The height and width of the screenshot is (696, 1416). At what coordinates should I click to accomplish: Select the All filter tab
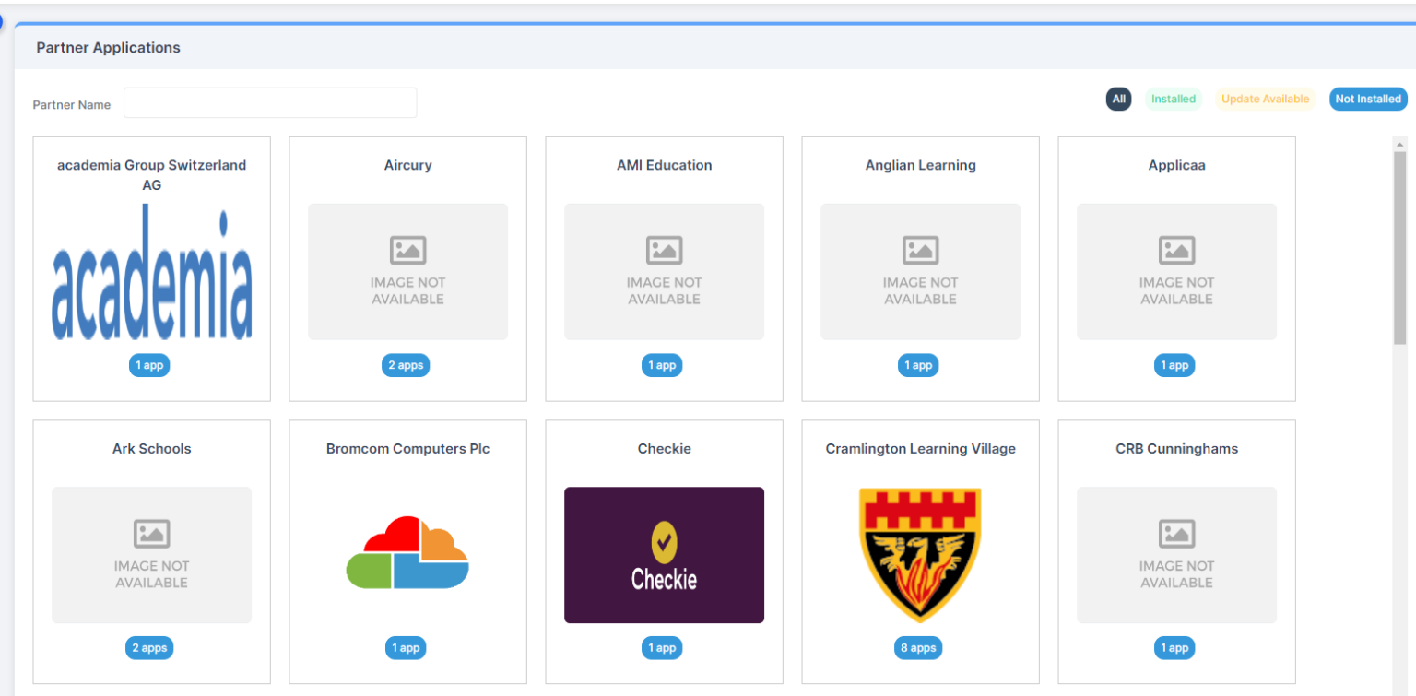[x=1118, y=99]
